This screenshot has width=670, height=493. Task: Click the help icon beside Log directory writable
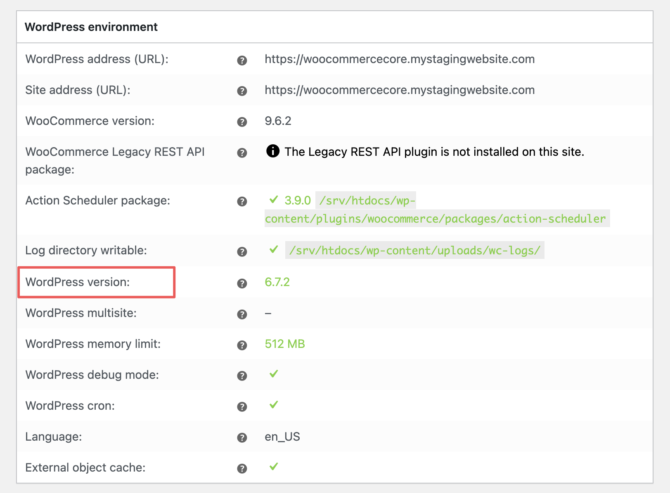coord(241,251)
